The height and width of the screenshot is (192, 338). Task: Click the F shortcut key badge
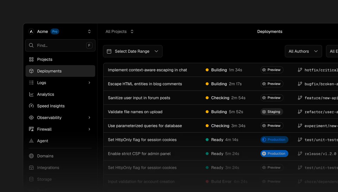click(x=89, y=45)
